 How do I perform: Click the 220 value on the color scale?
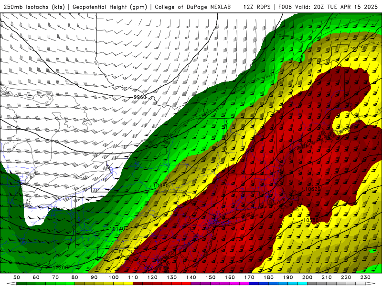346,277
